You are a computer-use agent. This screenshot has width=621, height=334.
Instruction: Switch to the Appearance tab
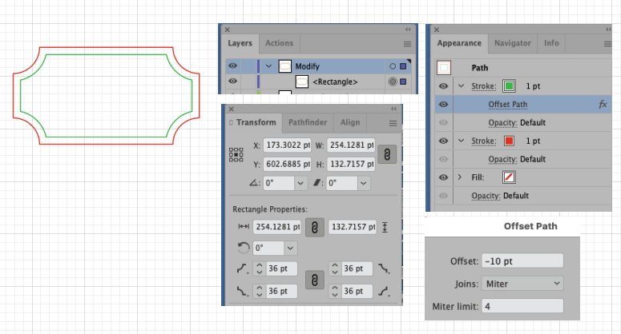point(459,43)
